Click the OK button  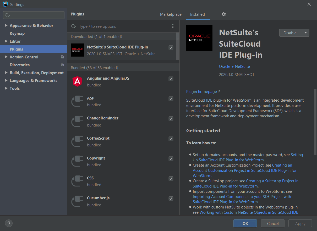click(x=245, y=223)
